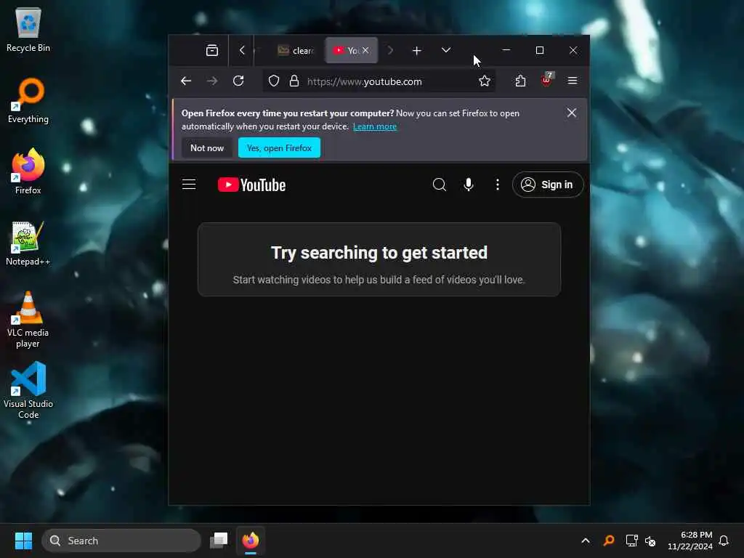Screen dimensions: 744x558
Task: Open the Windows Start menu
Action: [x=23, y=541]
